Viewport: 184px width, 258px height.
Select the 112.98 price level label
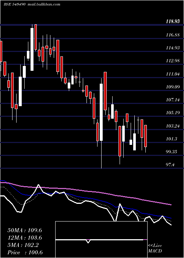173,61
